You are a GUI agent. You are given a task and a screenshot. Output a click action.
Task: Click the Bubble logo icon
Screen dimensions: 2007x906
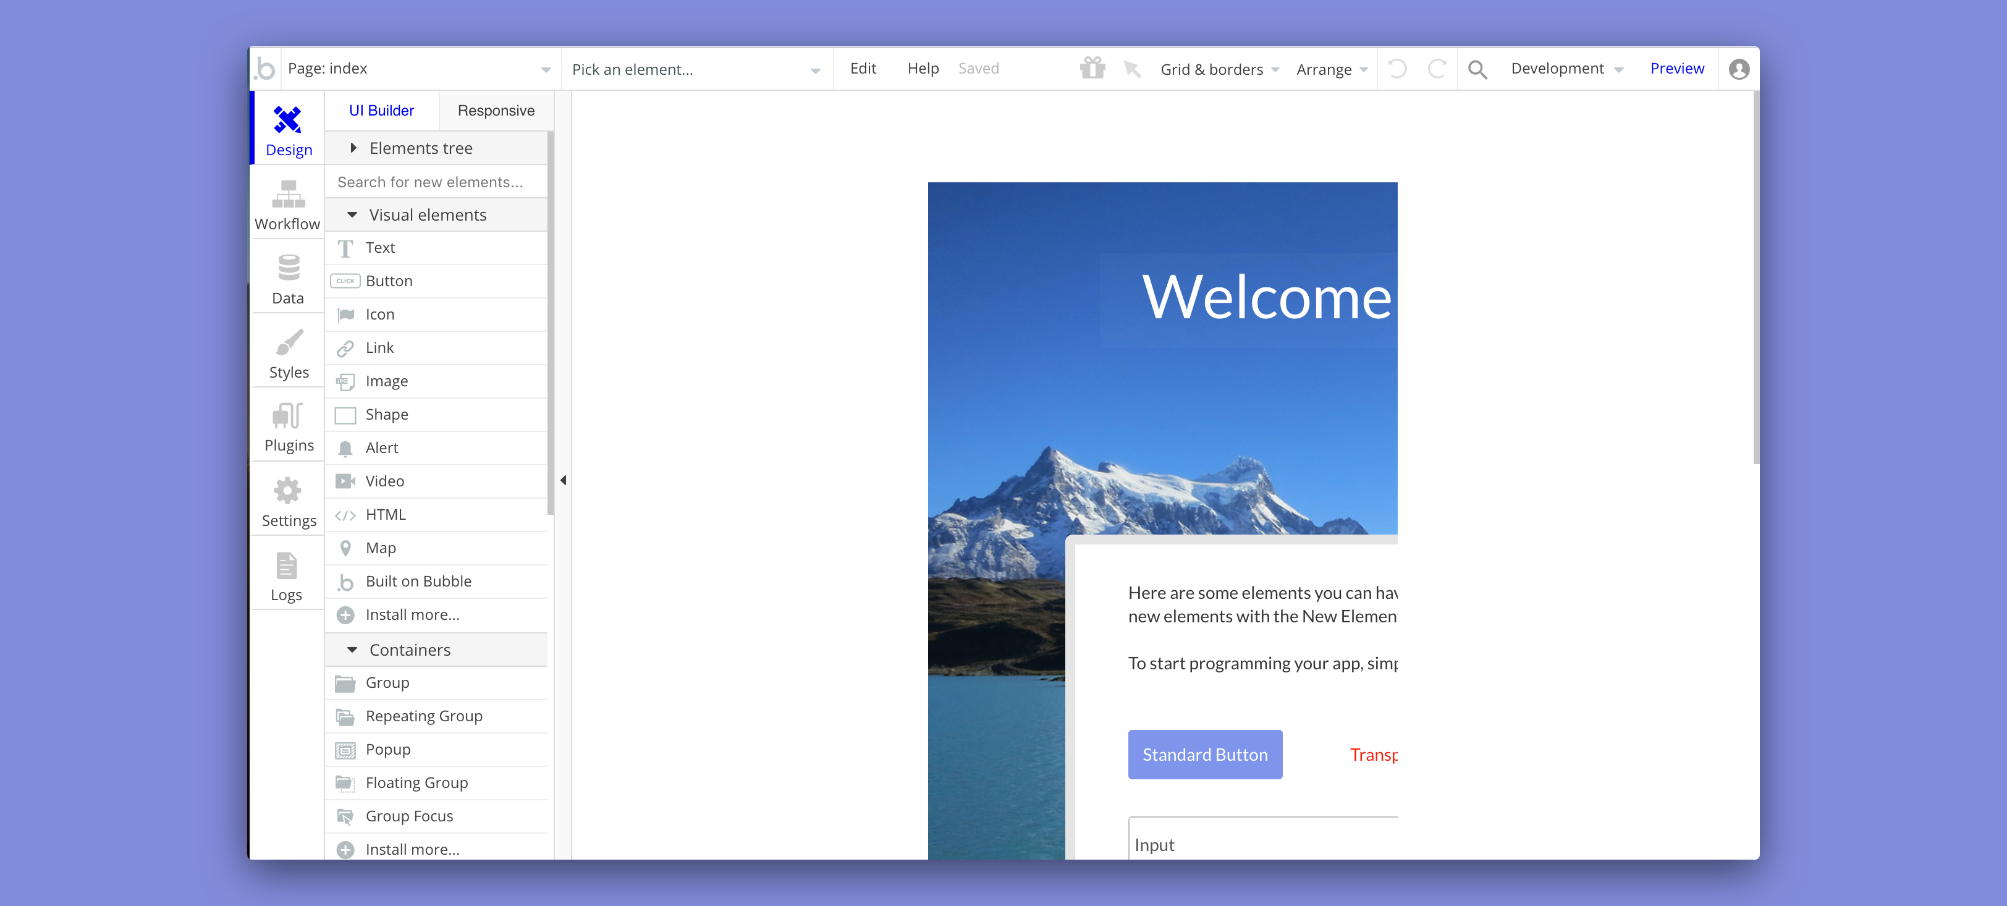point(265,69)
